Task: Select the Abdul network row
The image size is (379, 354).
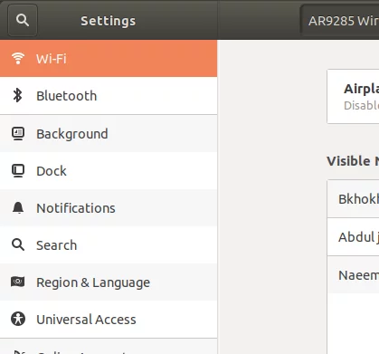Action: 353,237
